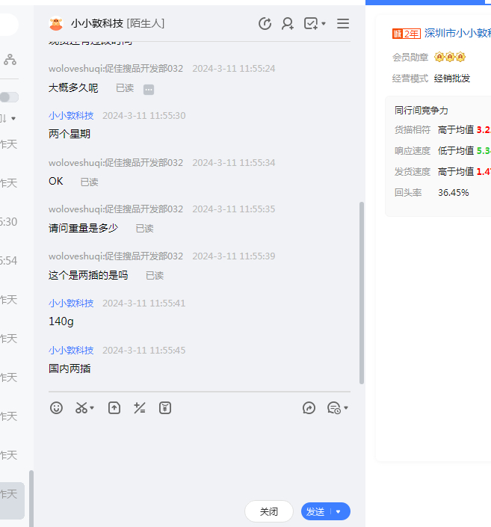Open chat history clock icon in header

pyautogui.click(x=265, y=24)
